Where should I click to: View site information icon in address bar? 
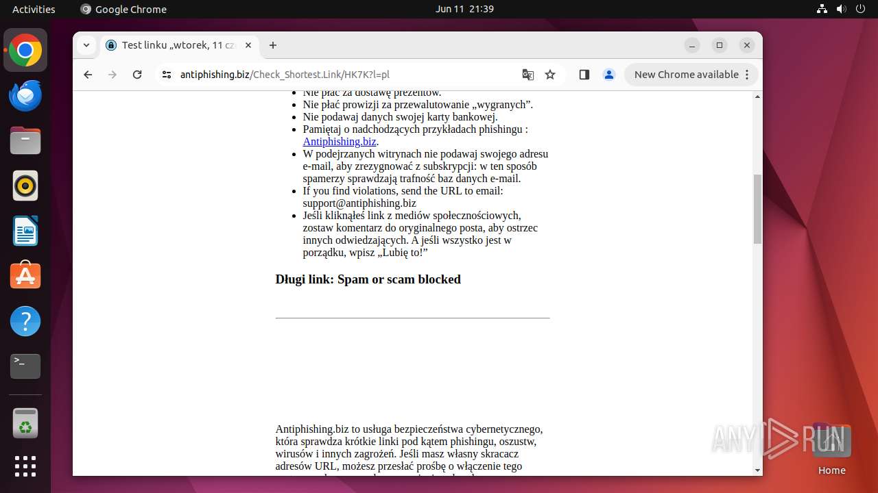pyautogui.click(x=167, y=75)
